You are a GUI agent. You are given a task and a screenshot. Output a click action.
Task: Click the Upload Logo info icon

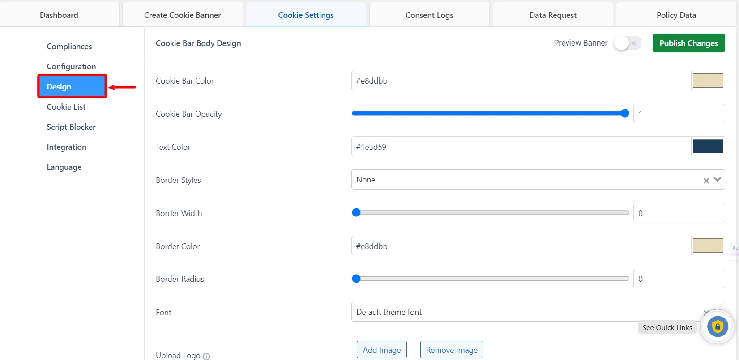tap(206, 356)
